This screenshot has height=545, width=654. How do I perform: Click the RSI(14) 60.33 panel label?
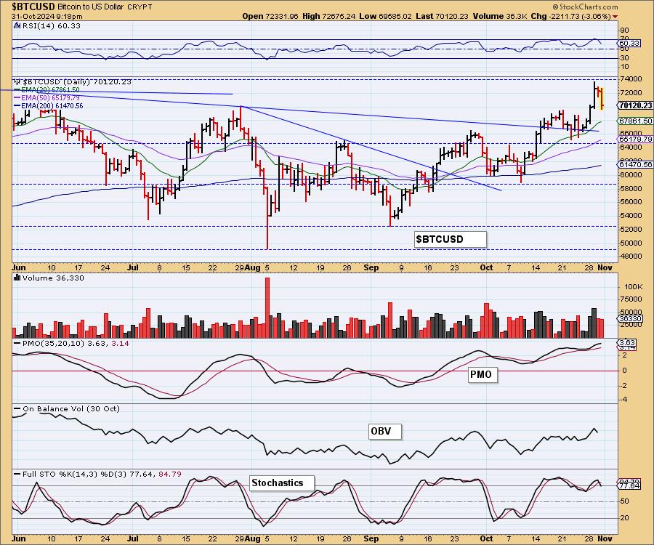click(52, 25)
